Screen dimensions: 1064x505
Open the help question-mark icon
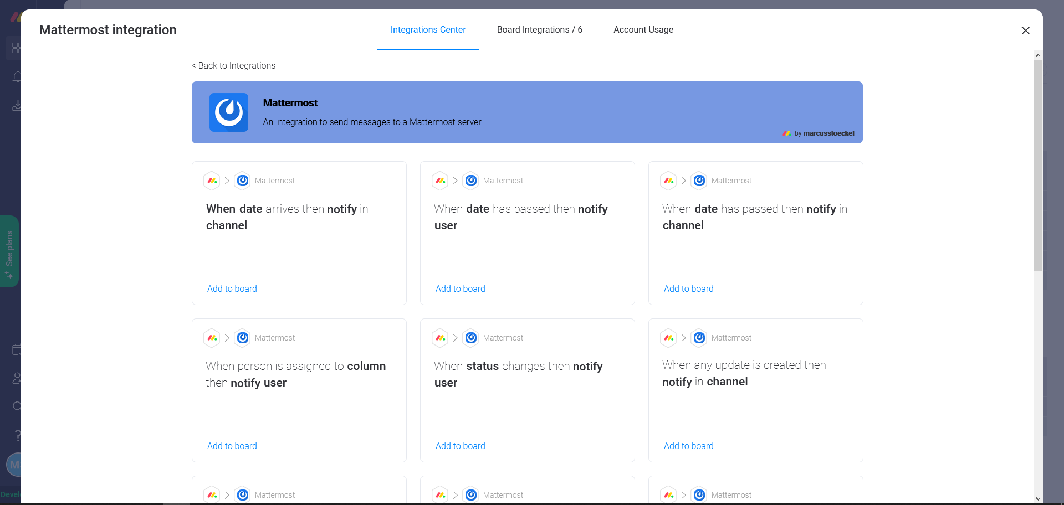point(17,436)
